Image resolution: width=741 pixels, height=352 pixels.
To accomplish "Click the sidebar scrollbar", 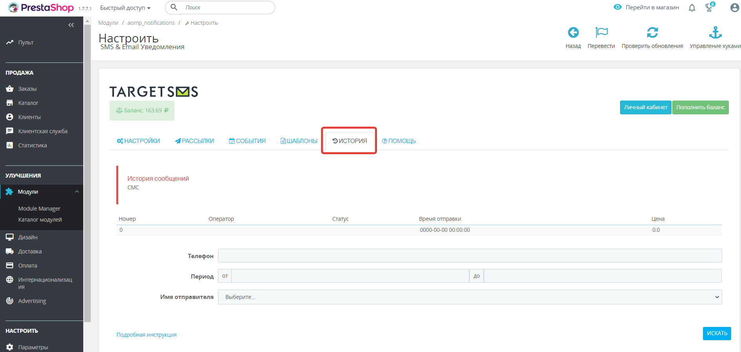I will [x=88, y=173].
